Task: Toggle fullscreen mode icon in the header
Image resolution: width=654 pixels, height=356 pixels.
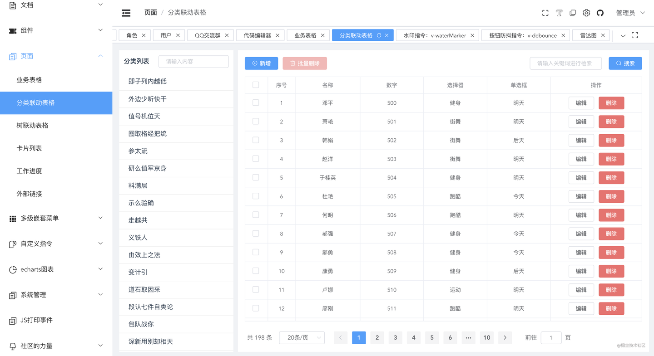Action: coord(545,13)
